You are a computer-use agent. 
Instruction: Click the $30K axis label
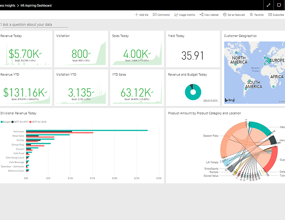159,178
